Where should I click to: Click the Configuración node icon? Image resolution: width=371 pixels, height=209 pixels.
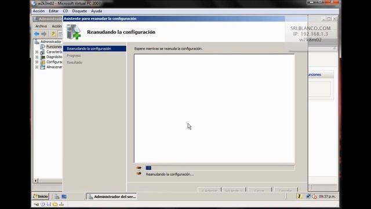click(x=42, y=62)
